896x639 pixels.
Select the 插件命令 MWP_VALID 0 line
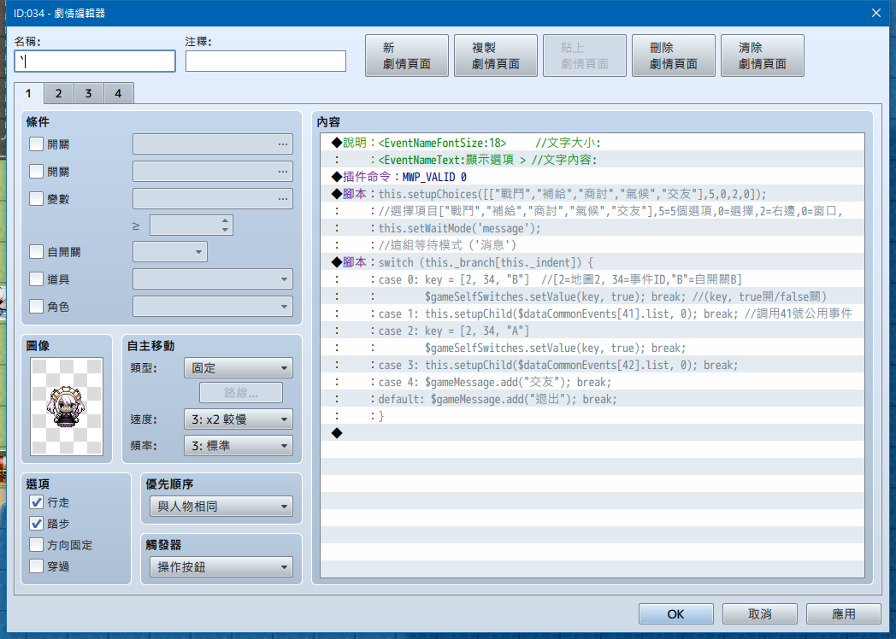point(592,177)
